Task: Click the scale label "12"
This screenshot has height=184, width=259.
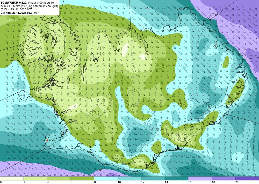Action: click(x=143, y=182)
